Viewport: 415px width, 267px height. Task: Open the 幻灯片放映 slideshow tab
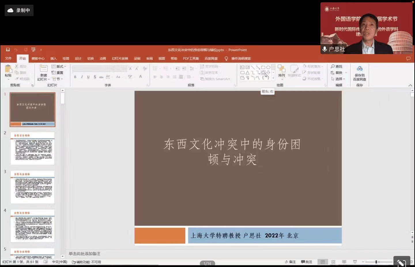pos(120,59)
